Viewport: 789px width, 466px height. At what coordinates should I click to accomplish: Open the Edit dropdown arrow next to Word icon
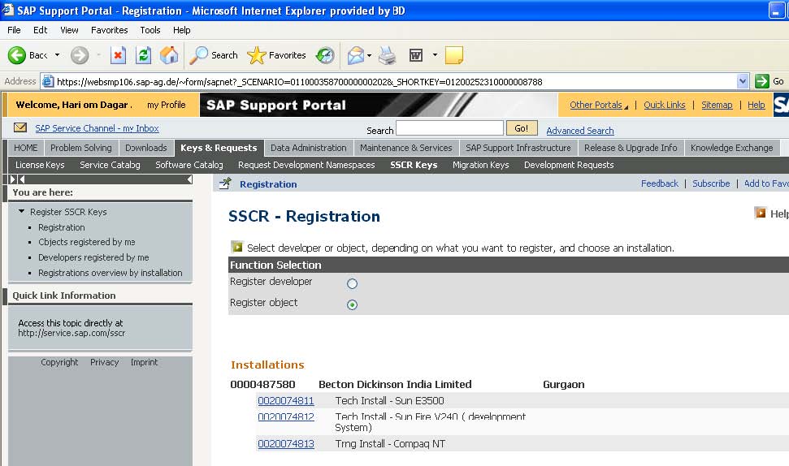point(435,55)
